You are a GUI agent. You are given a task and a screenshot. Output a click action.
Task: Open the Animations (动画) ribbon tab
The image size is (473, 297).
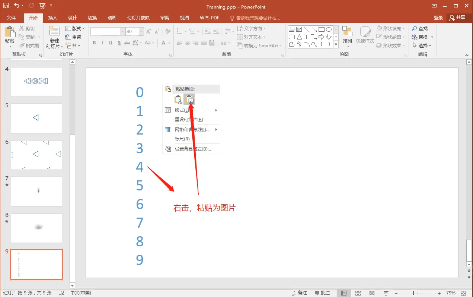[112, 18]
